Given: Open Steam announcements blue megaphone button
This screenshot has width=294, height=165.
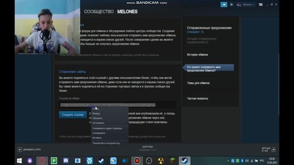Looking at the screenshot, I should (x=224, y=5).
